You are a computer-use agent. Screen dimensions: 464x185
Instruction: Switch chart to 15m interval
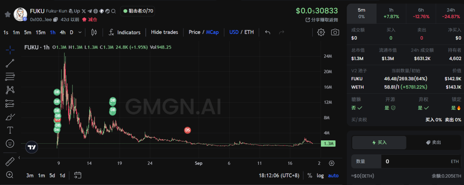40,32
